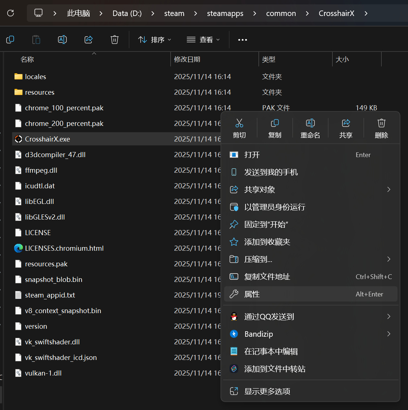Click 重命名 (rename) icon in context menu
Viewport: 408px width, 410px height.
click(x=310, y=123)
